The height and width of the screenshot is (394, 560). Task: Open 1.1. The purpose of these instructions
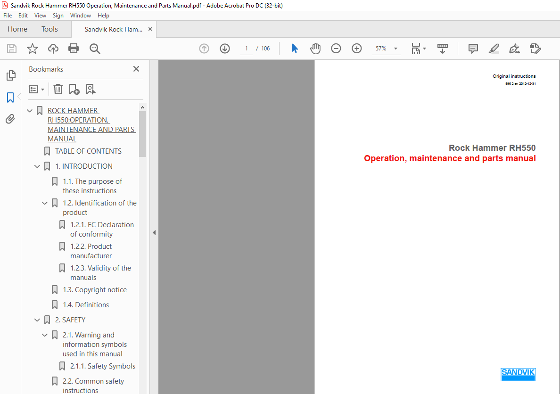[x=92, y=186]
